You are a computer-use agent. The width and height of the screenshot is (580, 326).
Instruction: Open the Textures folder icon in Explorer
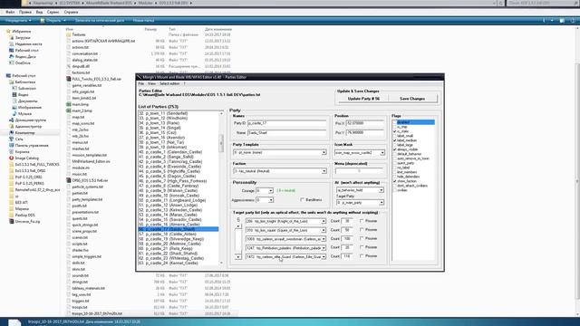69,34
